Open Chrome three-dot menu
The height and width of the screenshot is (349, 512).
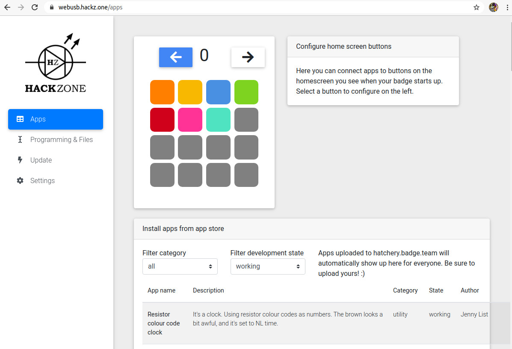(507, 7)
